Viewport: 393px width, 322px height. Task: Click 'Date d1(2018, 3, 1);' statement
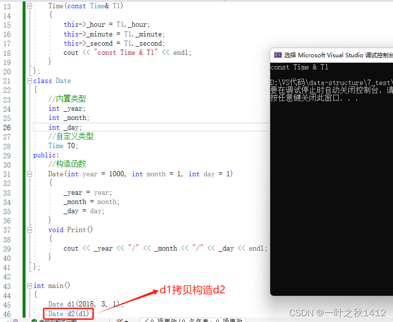pyautogui.click(x=86, y=304)
